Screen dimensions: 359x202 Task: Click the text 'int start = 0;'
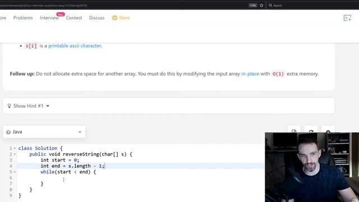[x=60, y=160]
